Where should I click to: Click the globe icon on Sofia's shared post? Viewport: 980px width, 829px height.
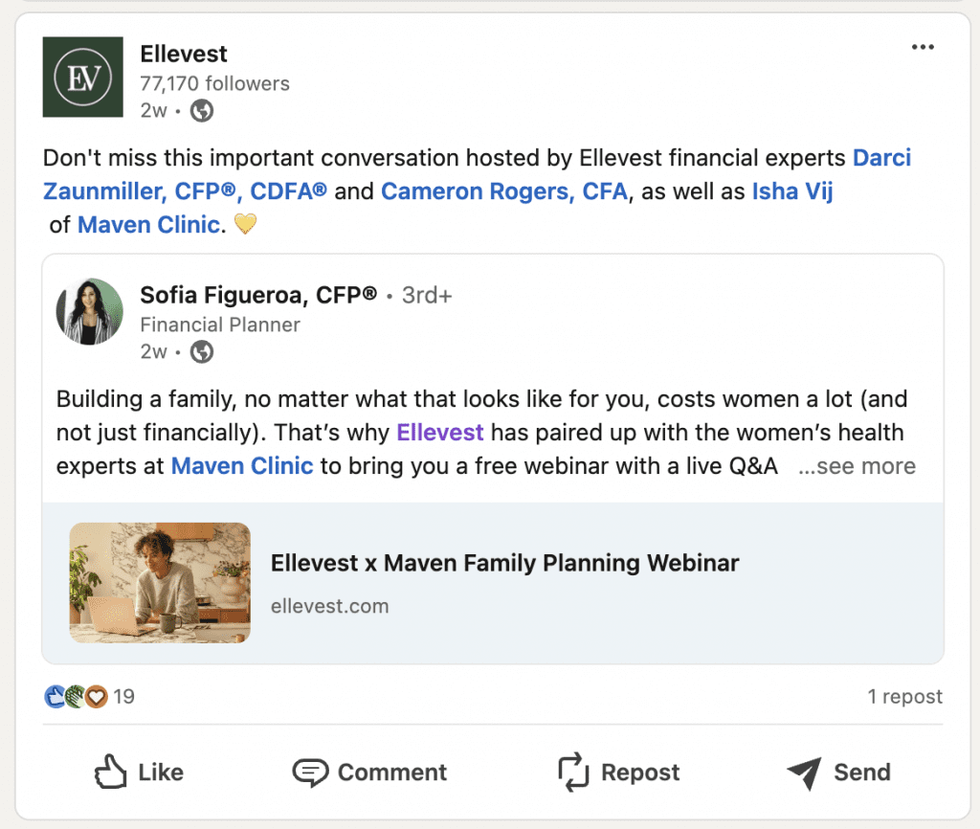click(x=201, y=352)
